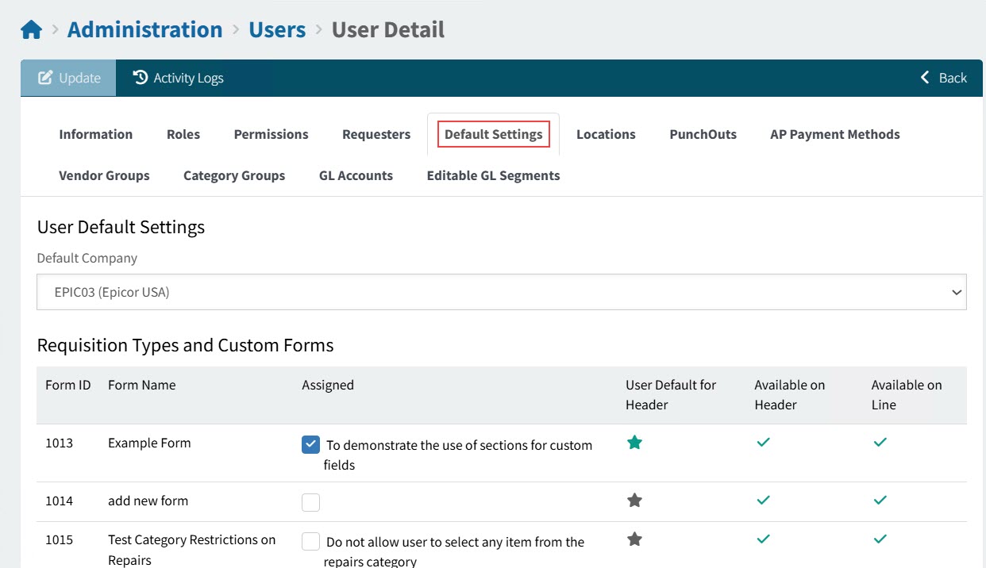
Task: Click Available on Line checkmark for form 1015
Action: click(x=880, y=539)
